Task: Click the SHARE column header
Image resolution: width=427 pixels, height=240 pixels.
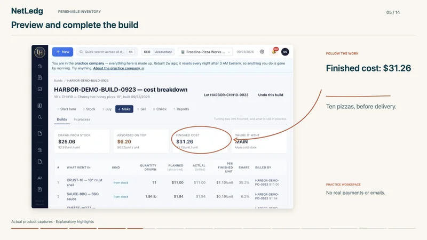Action: [x=244, y=167]
